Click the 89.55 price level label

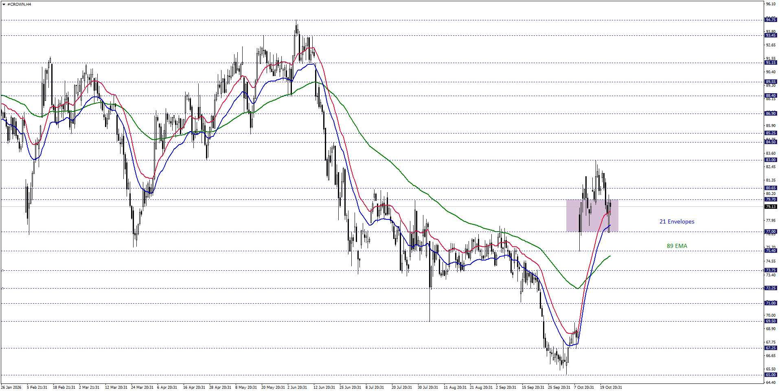point(771,82)
